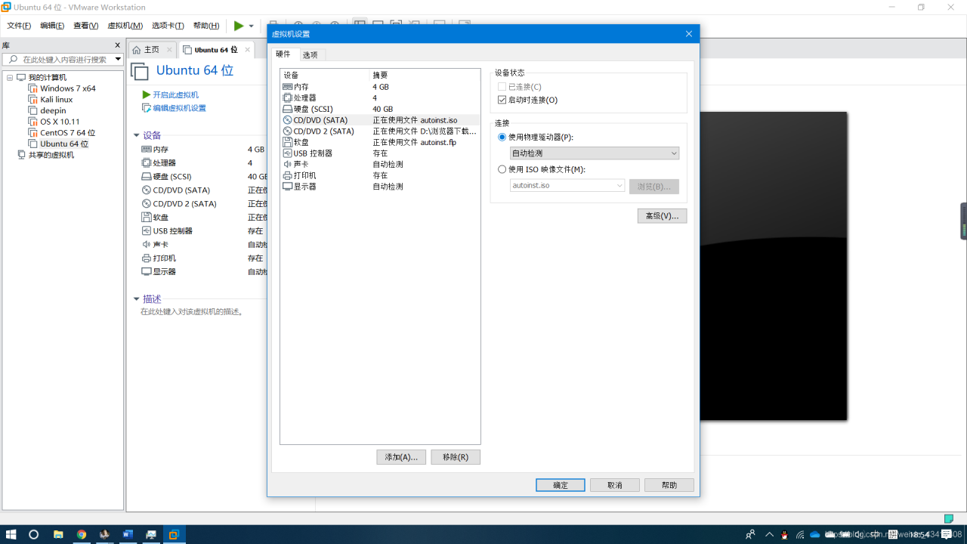The image size is (967, 544).
Task: Click the 摘要 column header in device list
Action: click(x=425, y=76)
